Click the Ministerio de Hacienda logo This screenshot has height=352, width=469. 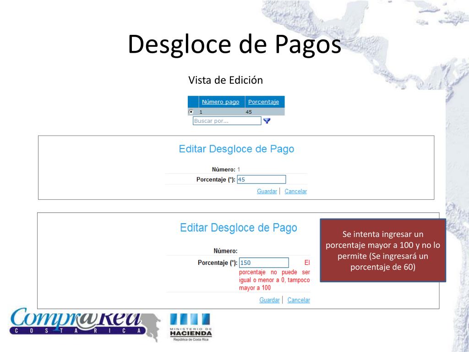click(x=191, y=327)
